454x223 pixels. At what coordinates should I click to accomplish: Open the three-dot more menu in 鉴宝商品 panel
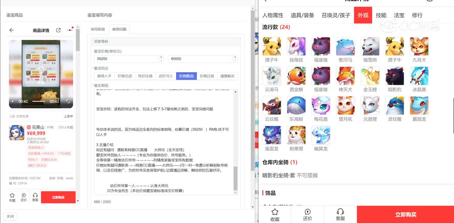click(x=70, y=30)
